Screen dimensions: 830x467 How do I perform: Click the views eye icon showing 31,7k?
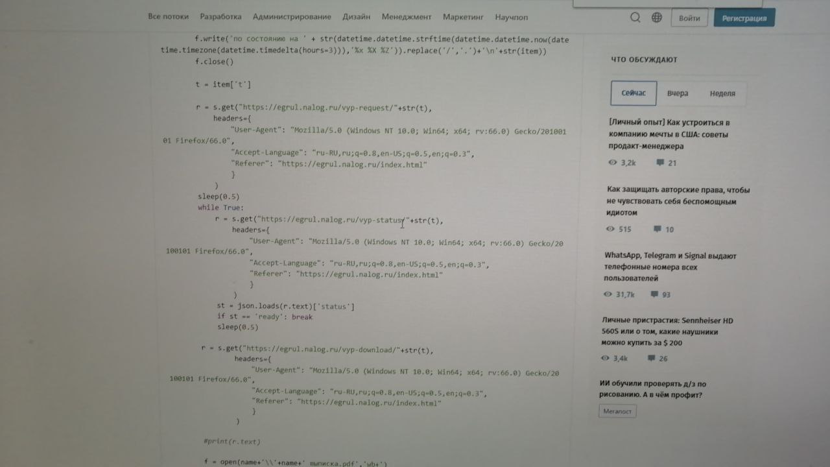tap(608, 294)
